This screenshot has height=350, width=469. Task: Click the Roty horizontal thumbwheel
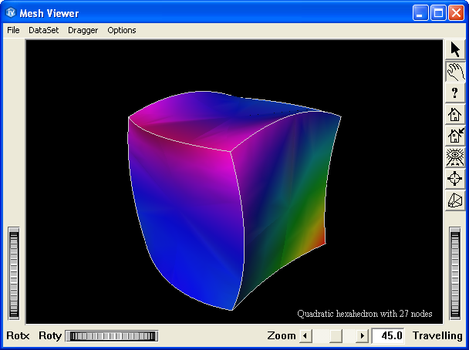[x=111, y=336]
